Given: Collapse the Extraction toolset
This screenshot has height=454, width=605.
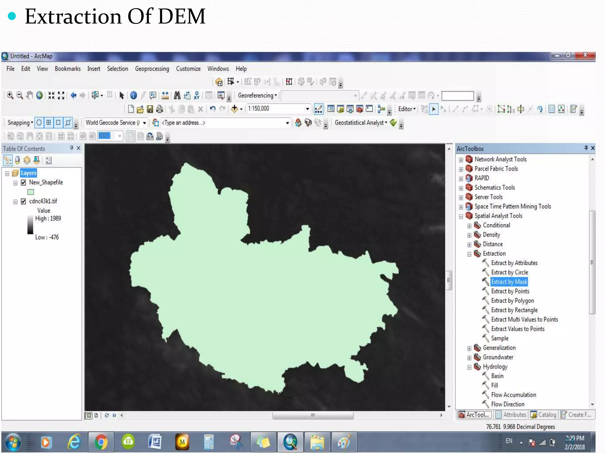Looking at the screenshot, I should pos(469,254).
